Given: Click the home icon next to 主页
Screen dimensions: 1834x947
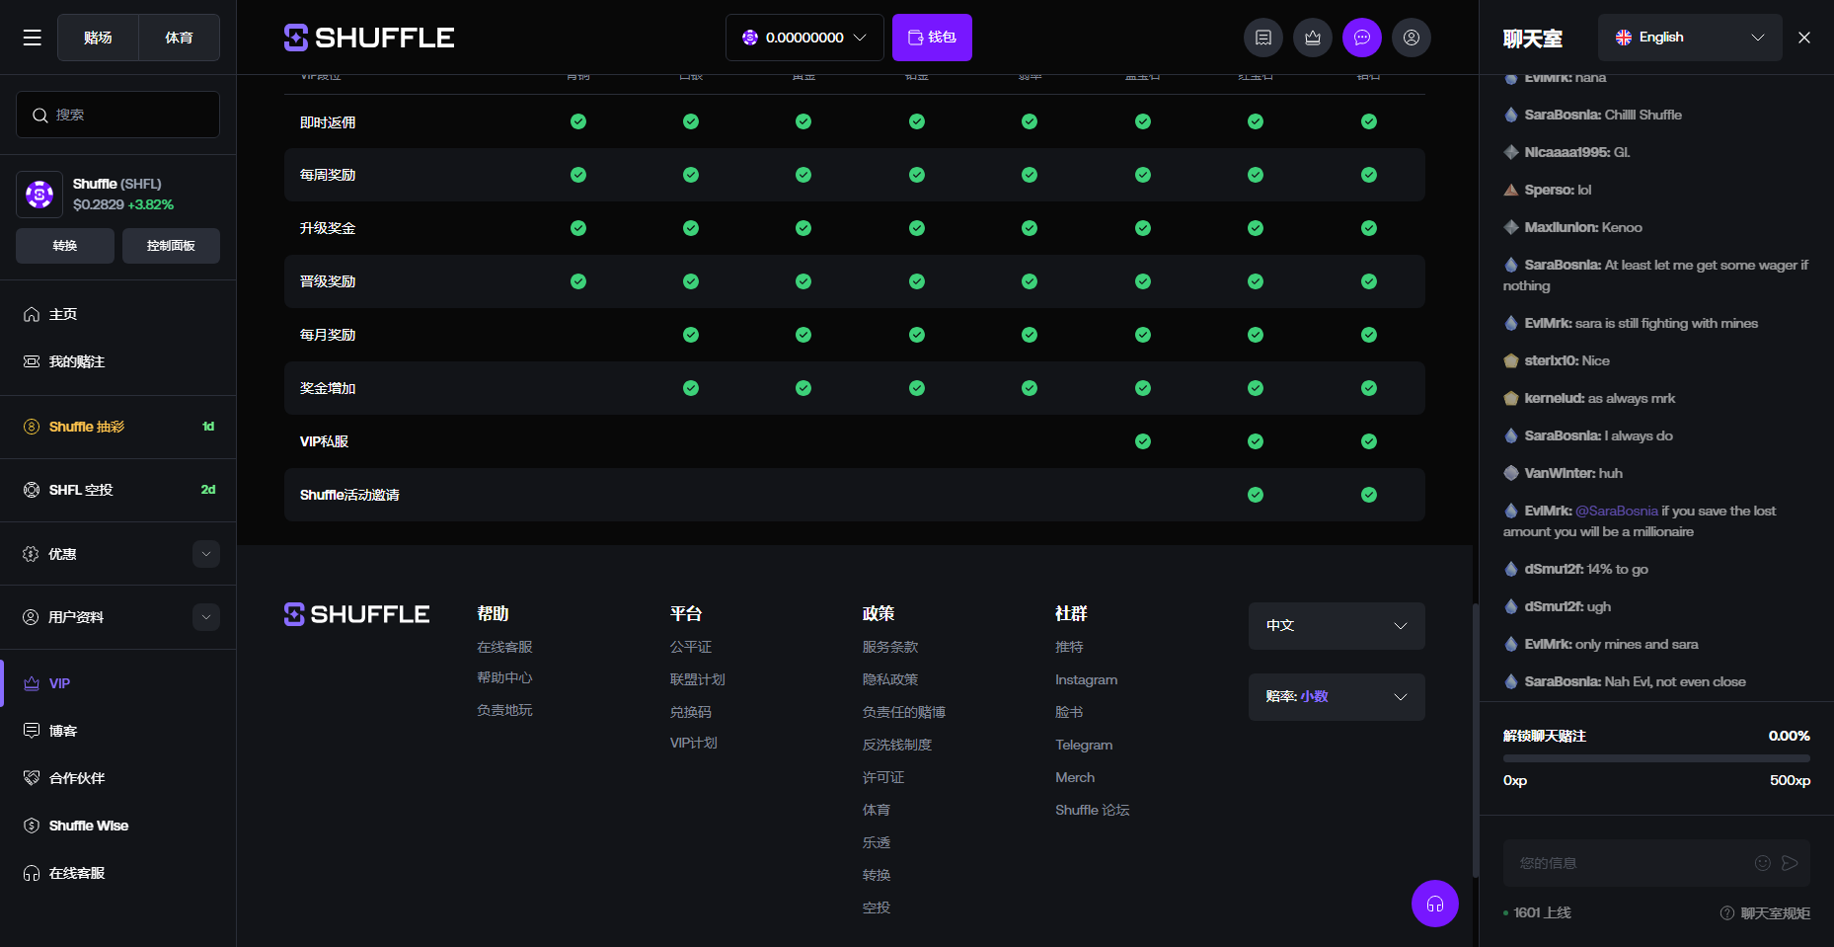Looking at the screenshot, I should [x=32, y=314].
